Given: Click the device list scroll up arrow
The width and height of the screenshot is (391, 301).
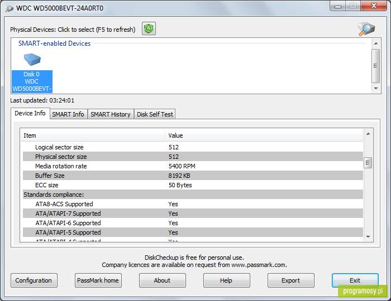Looking at the screenshot, I should pyautogui.click(x=376, y=43).
